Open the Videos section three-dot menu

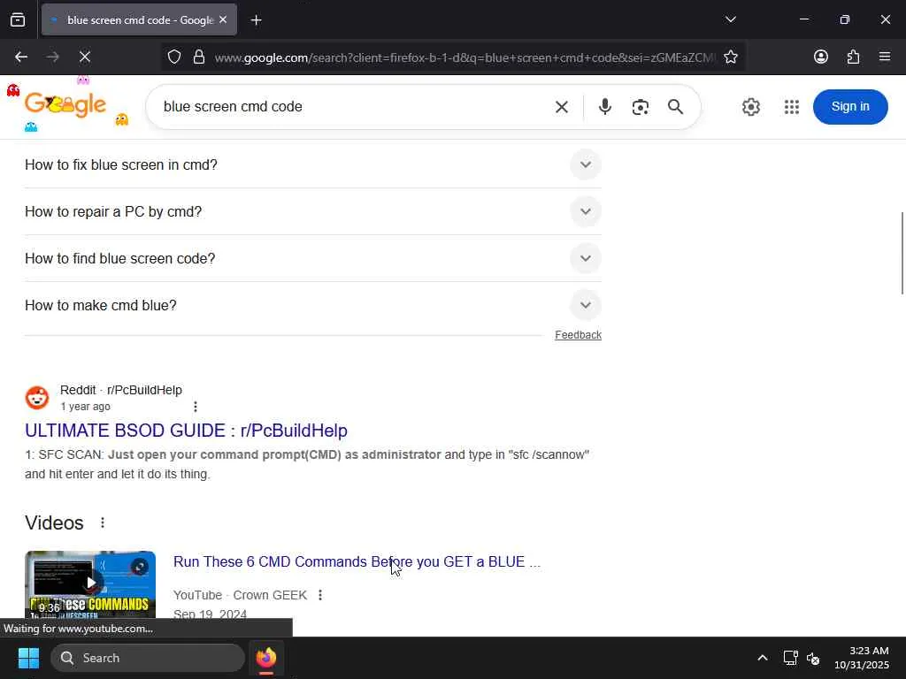(x=103, y=523)
